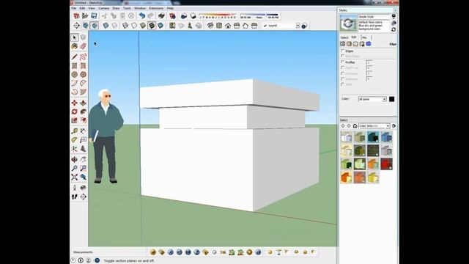Open the edge Color 'All same' dropdown
Viewport: 469px width, 264px height.
coord(372,99)
